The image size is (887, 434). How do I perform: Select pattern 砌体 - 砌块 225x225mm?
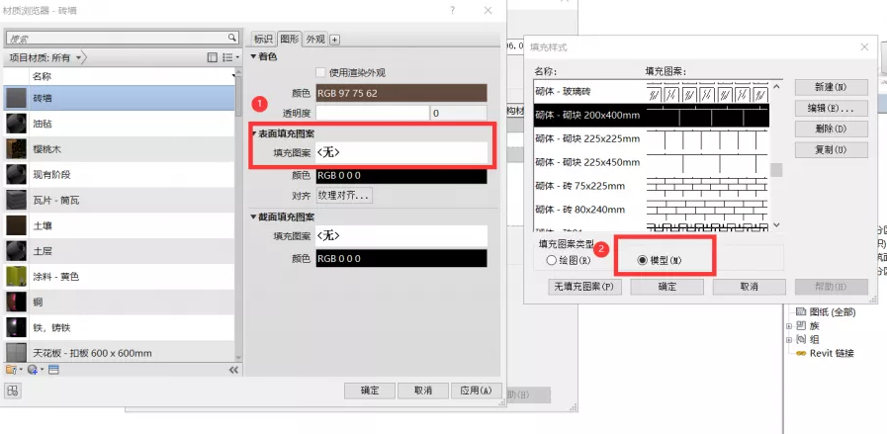pos(652,138)
